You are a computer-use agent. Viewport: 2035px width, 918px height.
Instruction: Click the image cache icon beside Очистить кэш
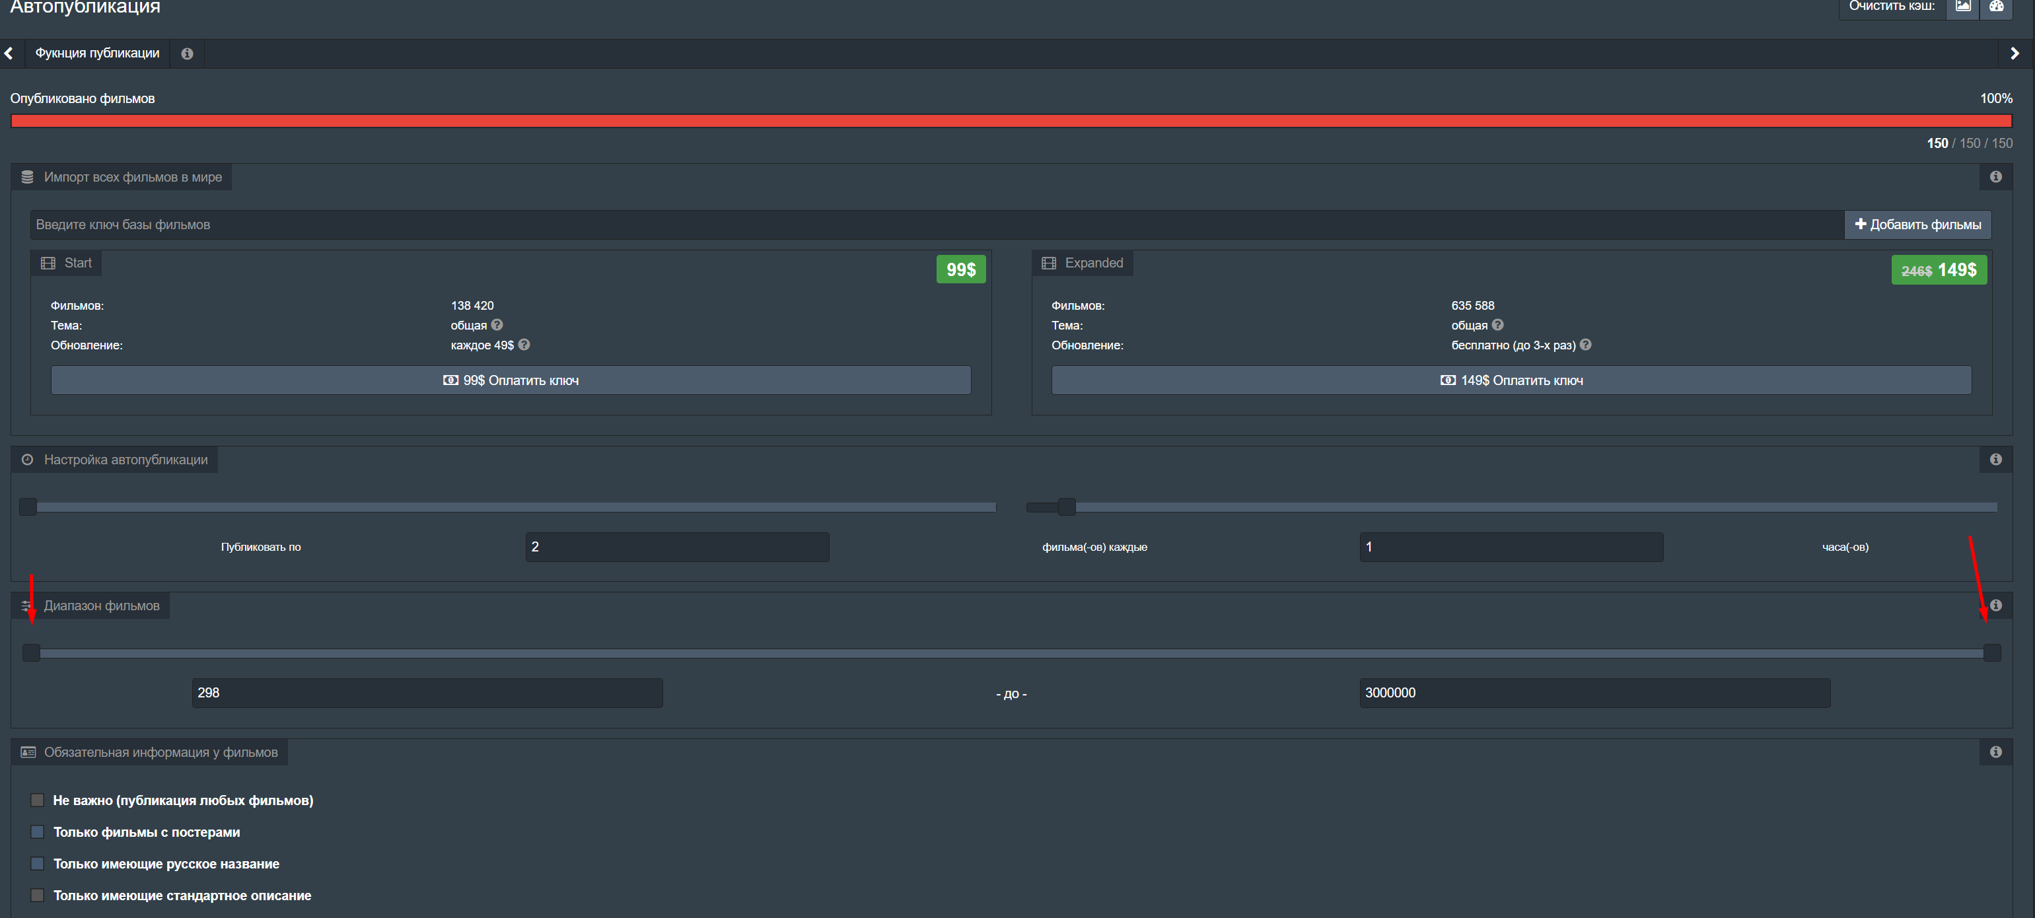(1962, 5)
